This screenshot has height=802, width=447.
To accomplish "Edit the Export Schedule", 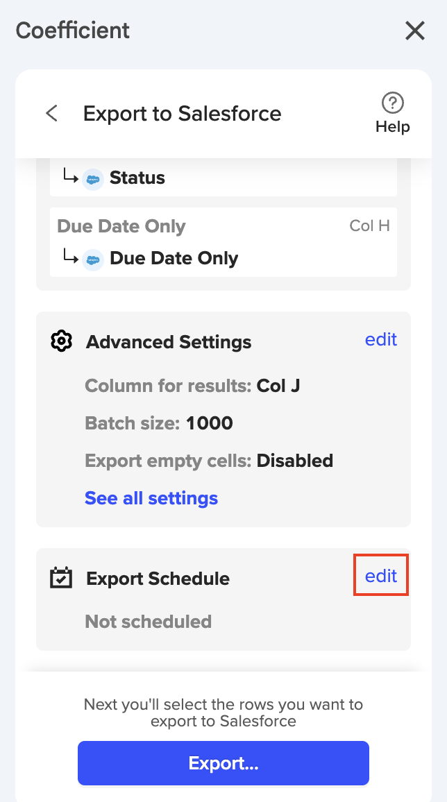I will point(380,574).
